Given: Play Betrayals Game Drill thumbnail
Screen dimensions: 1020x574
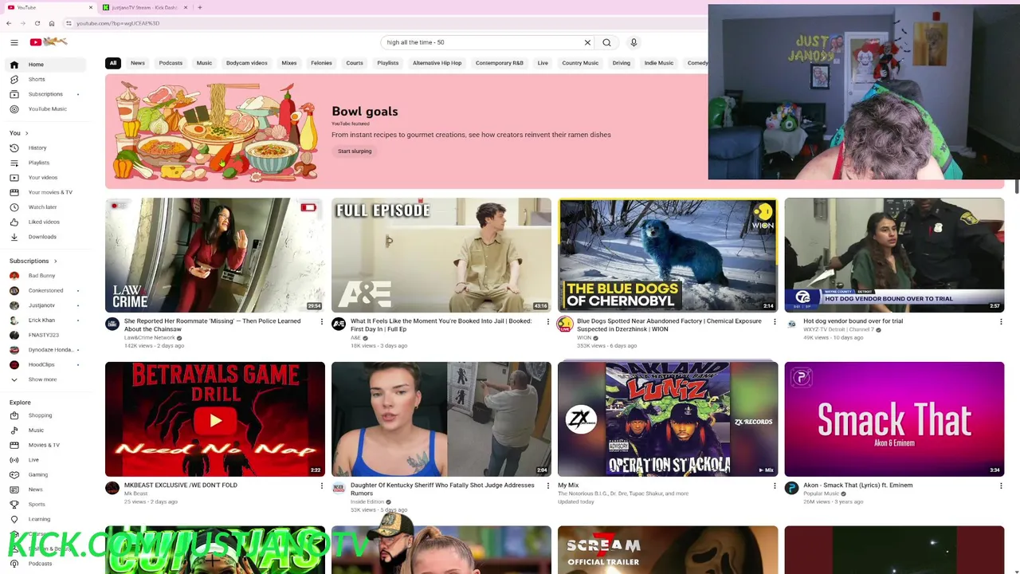Looking at the screenshot, I should [215, 419].
